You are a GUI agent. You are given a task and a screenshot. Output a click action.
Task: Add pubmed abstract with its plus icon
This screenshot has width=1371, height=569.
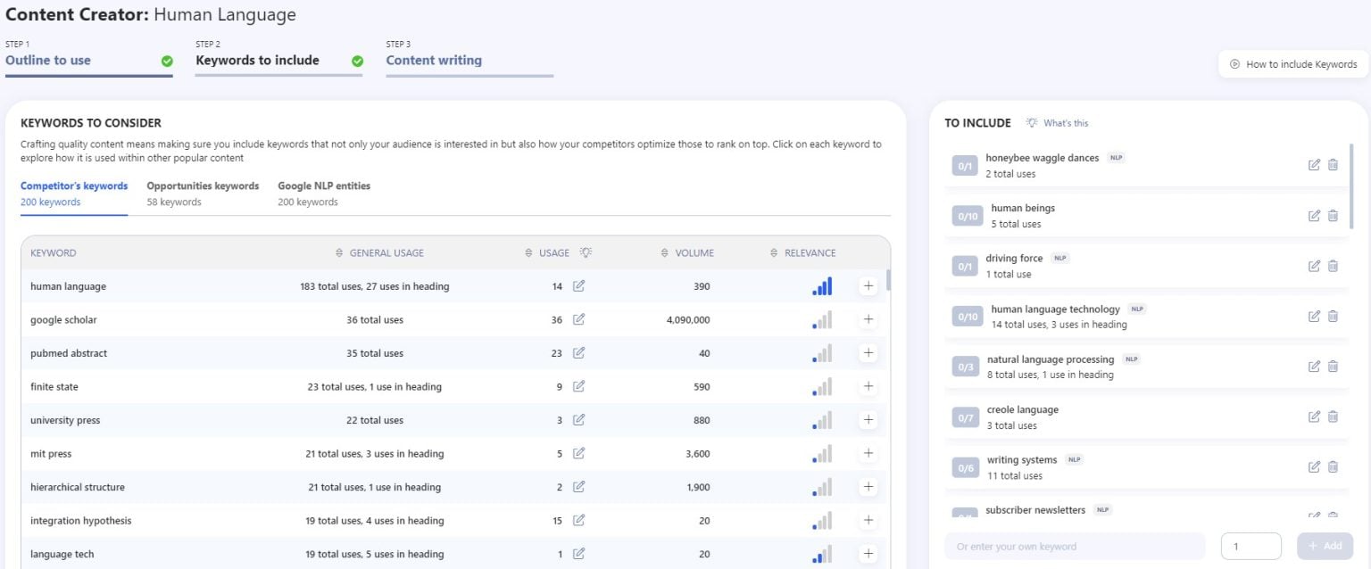pos(867,352)
